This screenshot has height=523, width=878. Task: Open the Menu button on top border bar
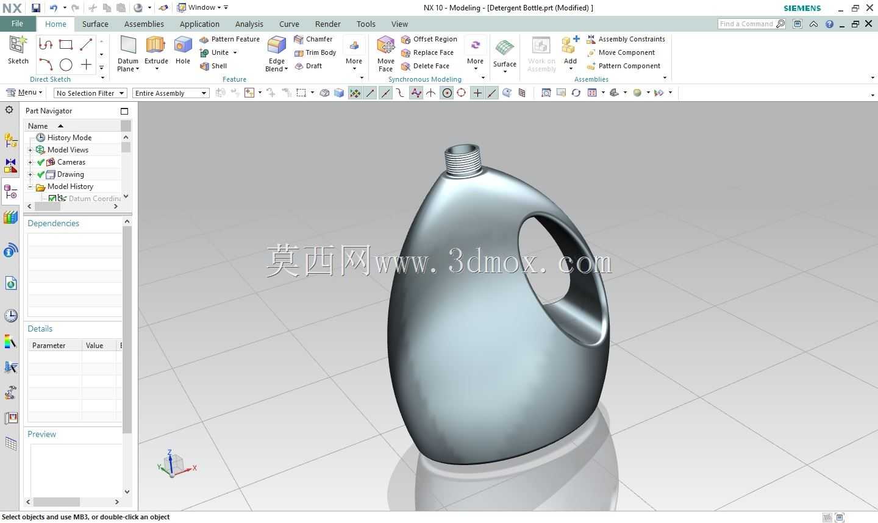24,93
